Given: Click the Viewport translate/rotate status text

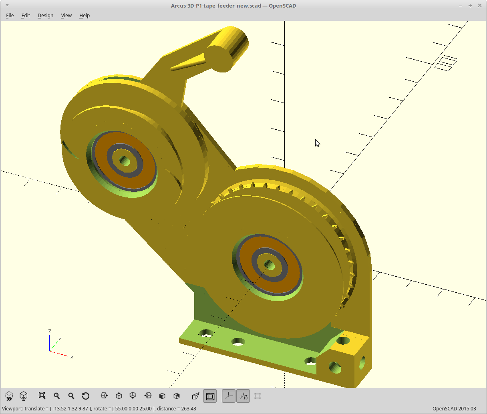Looking at the screenshot, I should point(99,408).
